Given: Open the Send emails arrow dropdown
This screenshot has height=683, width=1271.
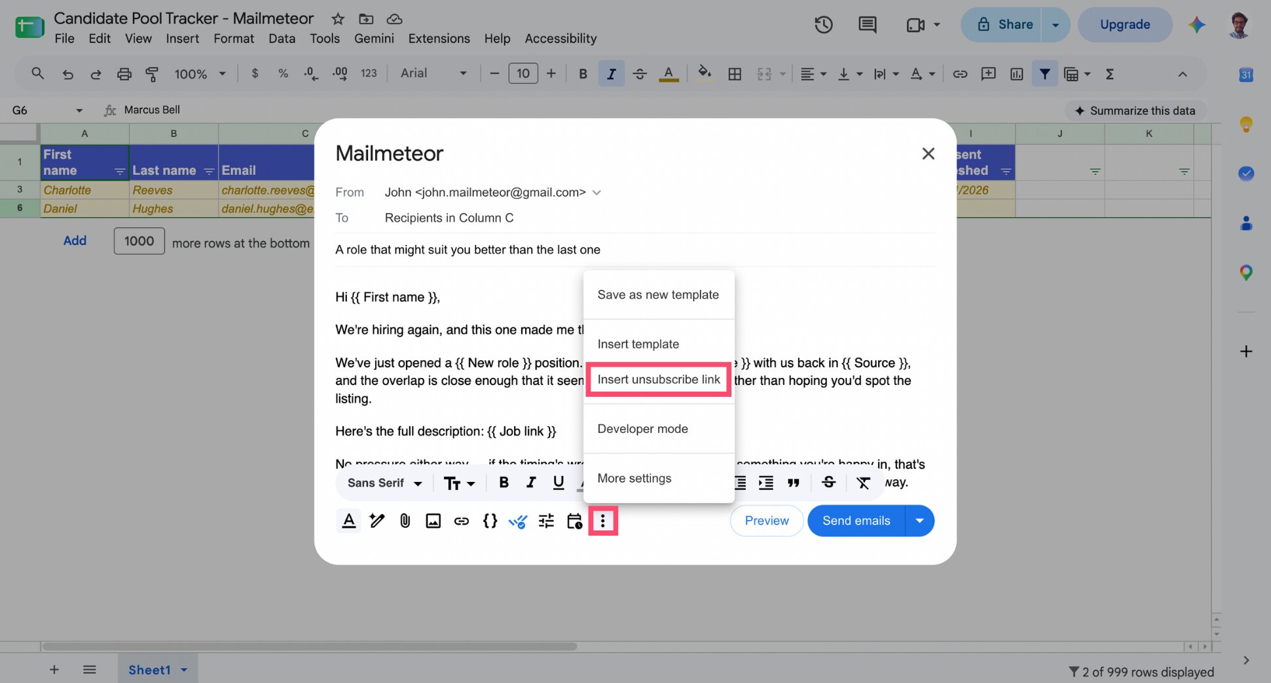Looking at the screenshot, I should point(919,521).
